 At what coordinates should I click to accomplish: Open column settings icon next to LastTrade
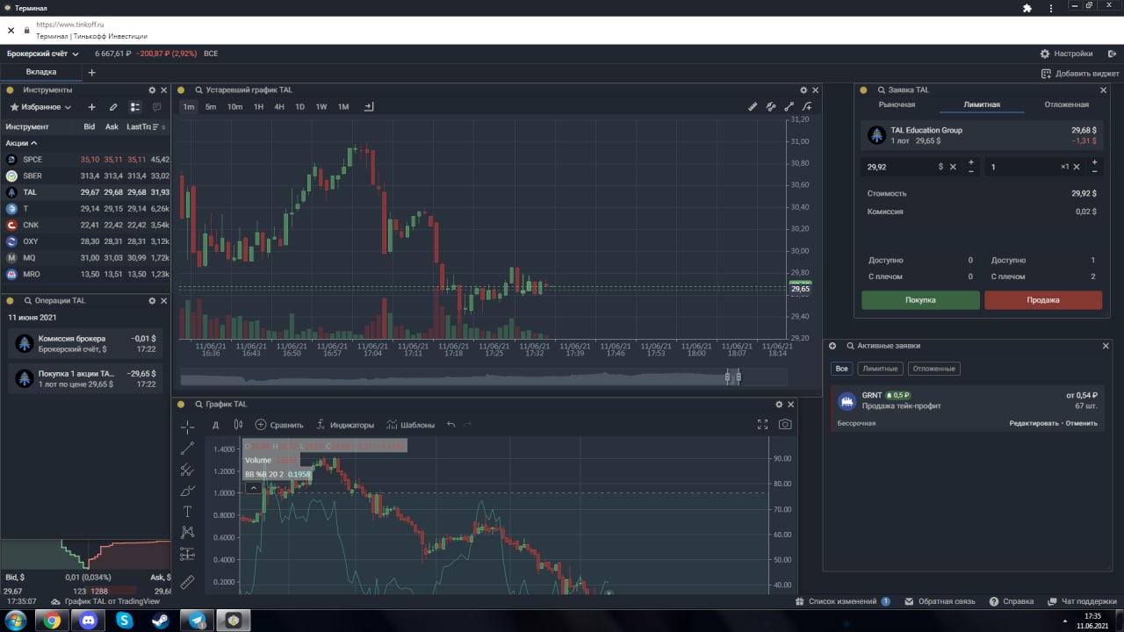[x=155, y=127]
